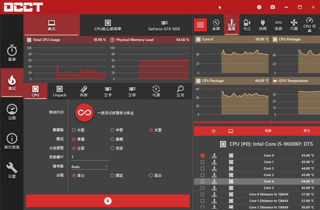The height and width of the screenshot is (210, 320).
Task: Check the Core 3 sensor checkbox
Action: pos(203,175)
